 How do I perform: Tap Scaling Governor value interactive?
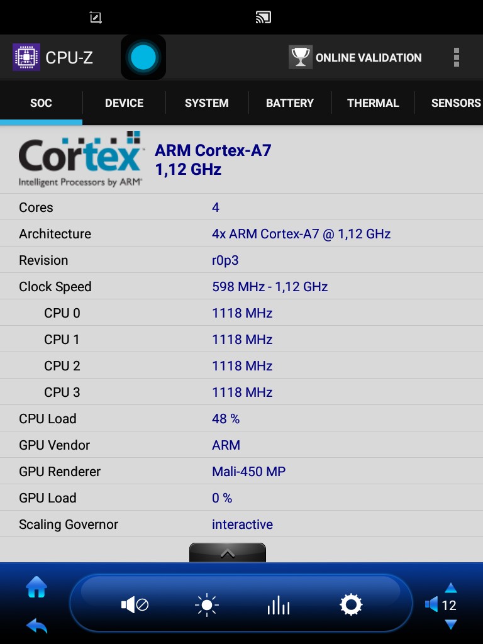pyautogui.click(x=242, y=524)
